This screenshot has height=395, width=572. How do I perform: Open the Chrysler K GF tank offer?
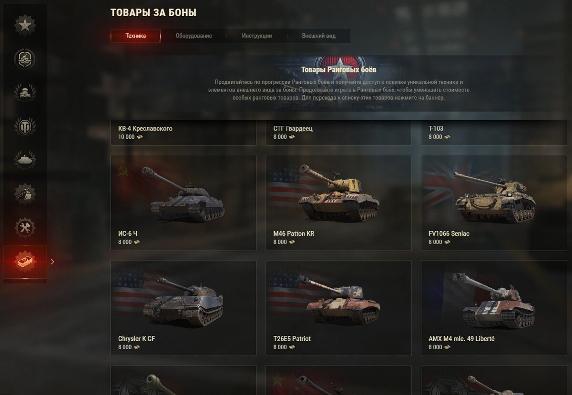[184, 308]
